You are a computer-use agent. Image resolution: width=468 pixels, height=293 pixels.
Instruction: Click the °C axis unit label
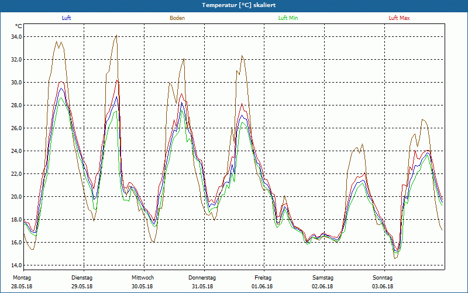point(19,26)
